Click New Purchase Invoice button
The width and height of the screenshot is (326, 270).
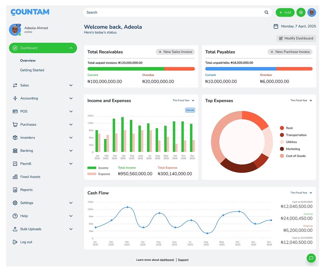tap(290, 52)
